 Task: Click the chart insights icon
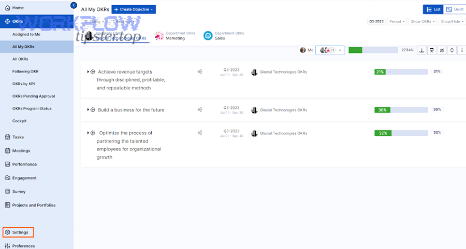pos(442,50)
